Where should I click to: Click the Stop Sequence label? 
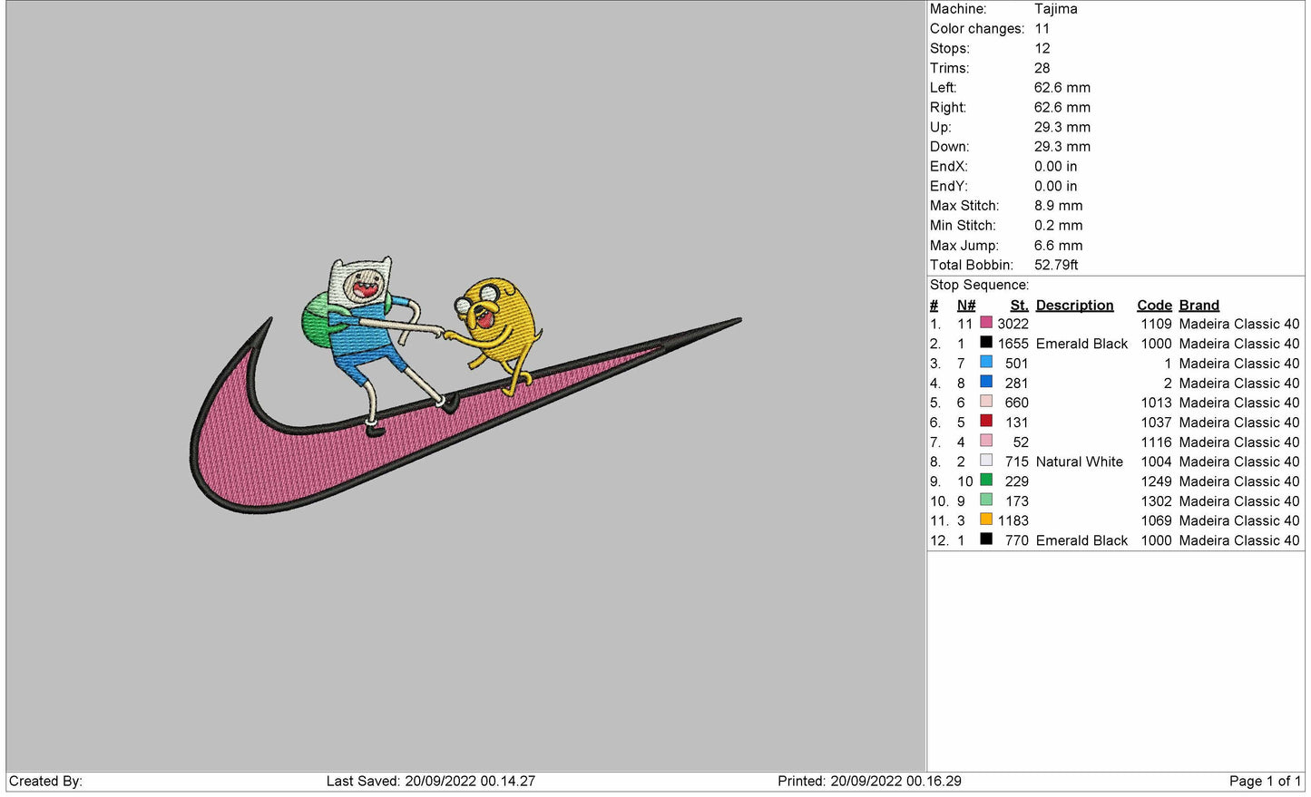click(979, 285)
